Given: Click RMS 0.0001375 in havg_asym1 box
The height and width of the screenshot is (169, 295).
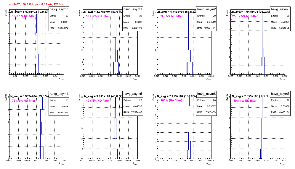Looking at the screenshot, I should 133,28.
